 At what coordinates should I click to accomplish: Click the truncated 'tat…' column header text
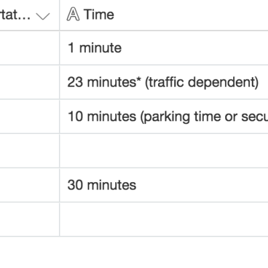click(x=15, y=15)
